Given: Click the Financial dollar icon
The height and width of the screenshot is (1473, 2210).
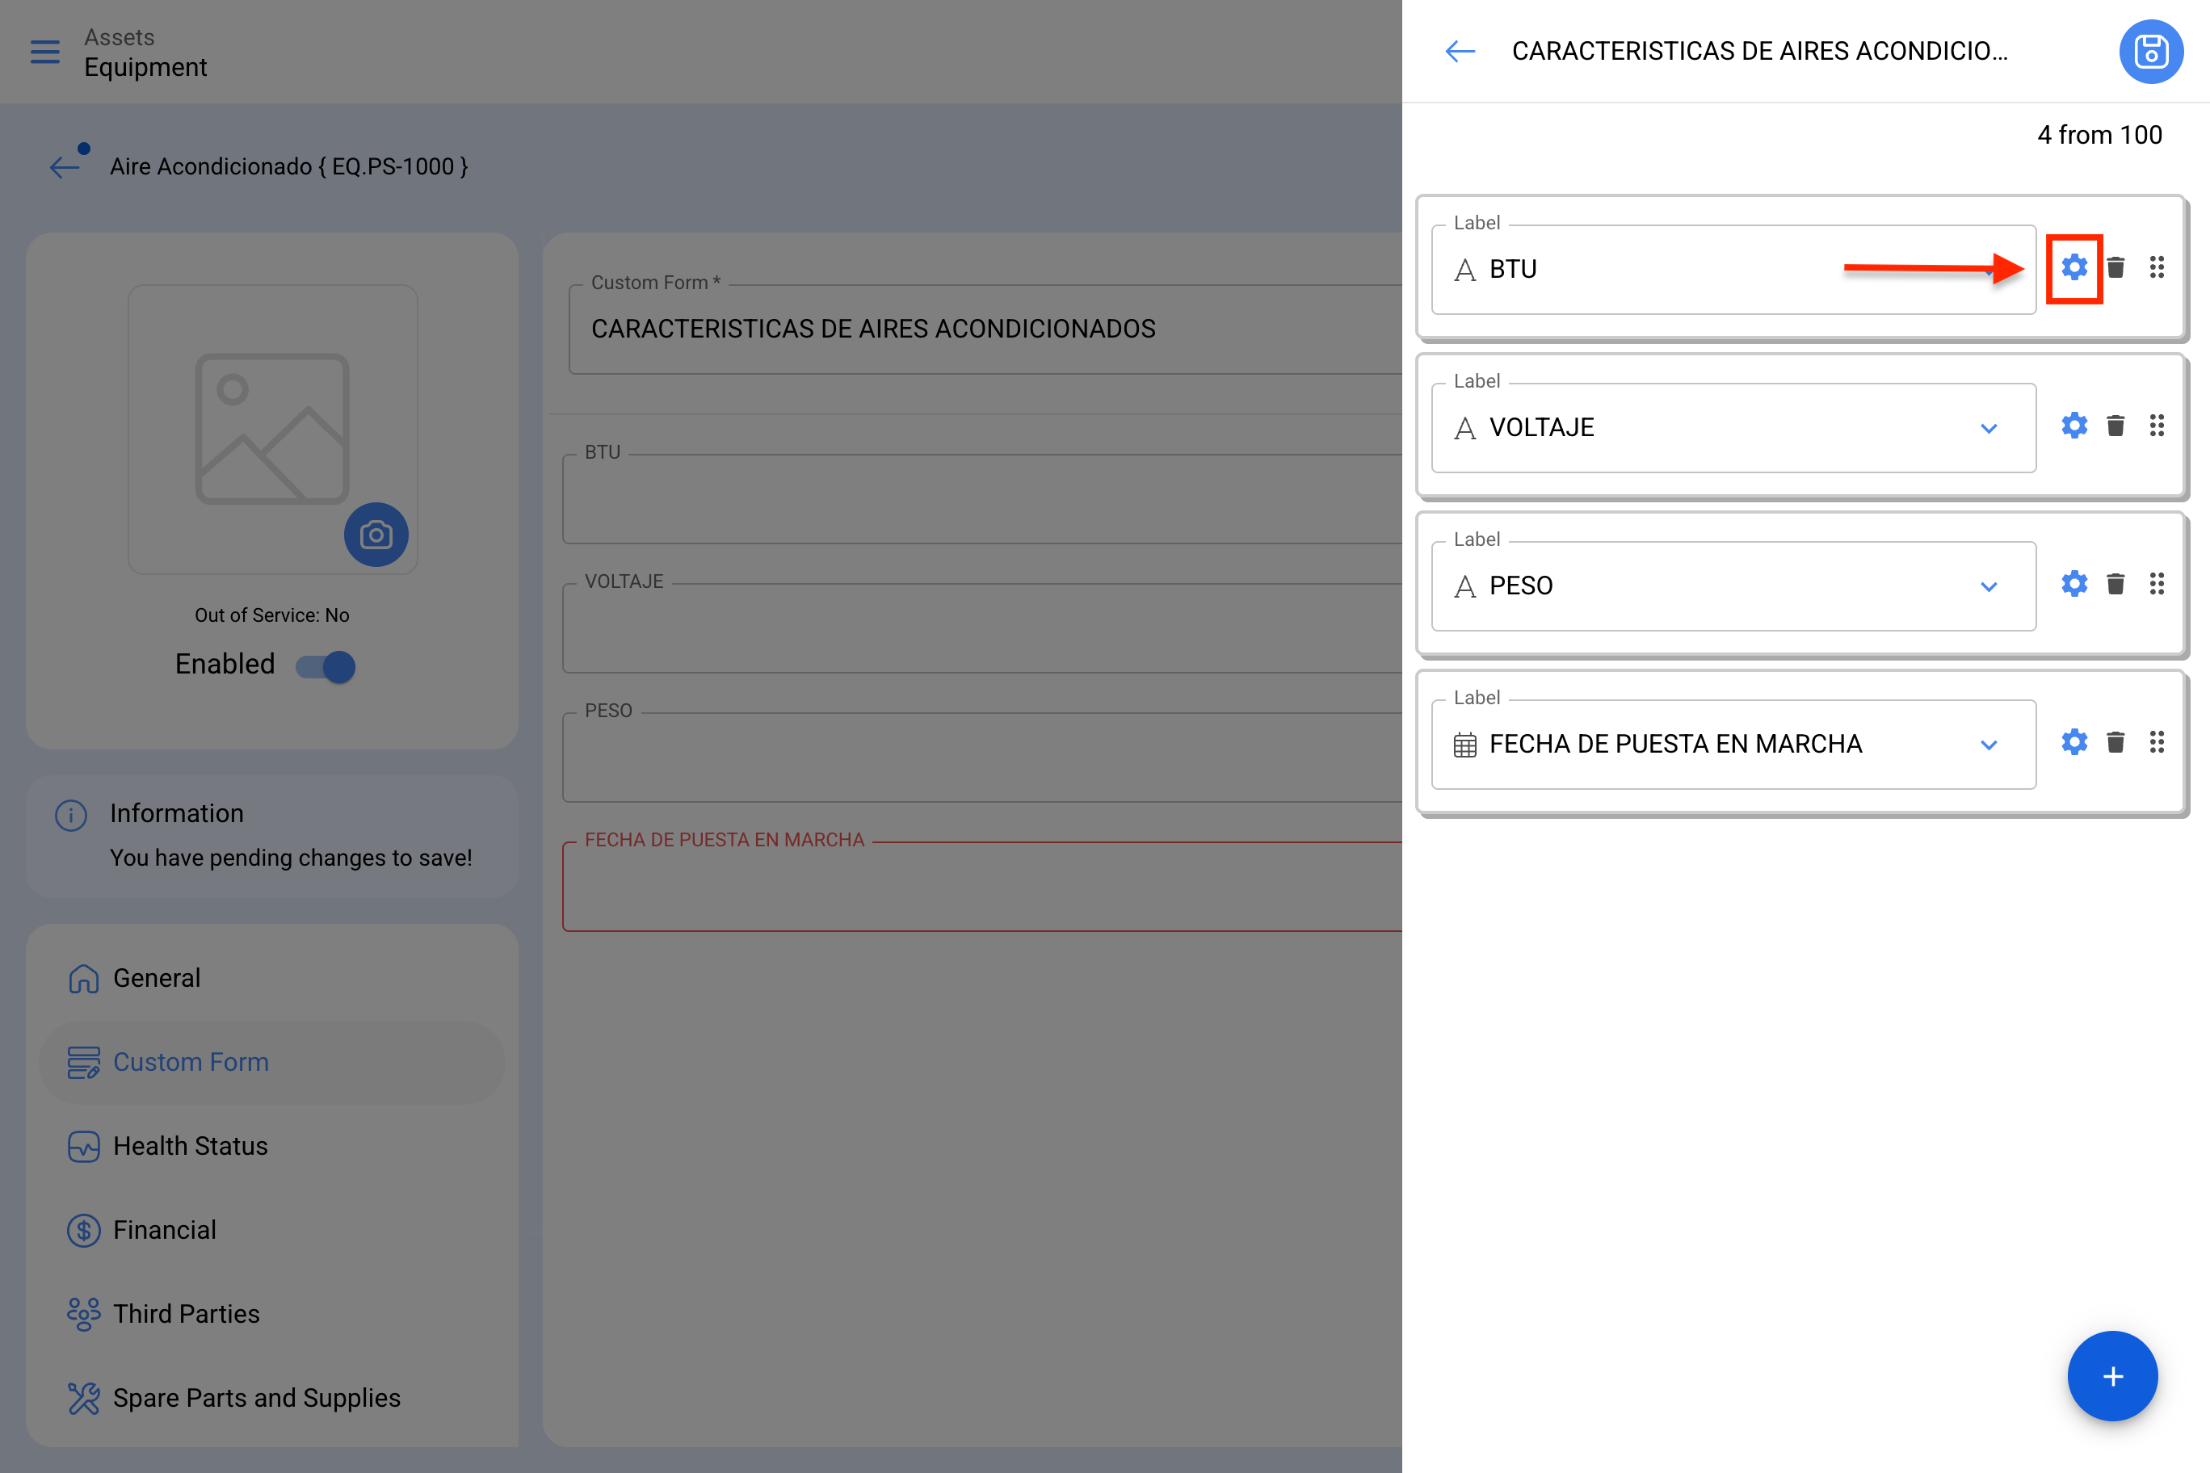Looking at the screenshot, I should pyautogui.click(x=84, y=1230).
